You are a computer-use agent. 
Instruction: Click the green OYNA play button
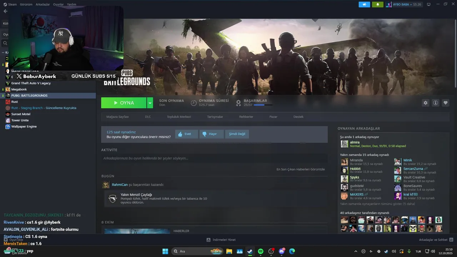pos(124,103)
